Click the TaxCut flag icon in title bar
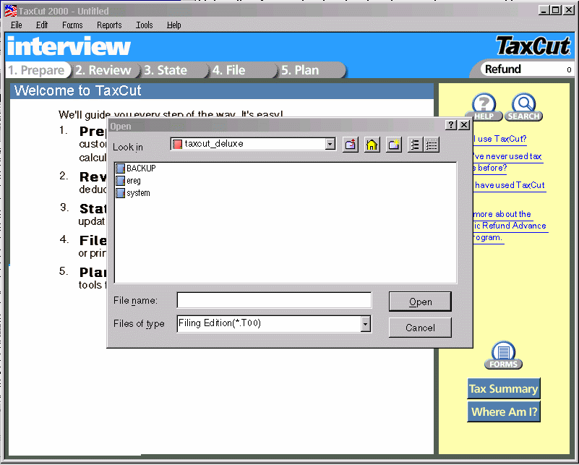The height and width of the screenshot is (465, 579). click(x=10, y=11)
